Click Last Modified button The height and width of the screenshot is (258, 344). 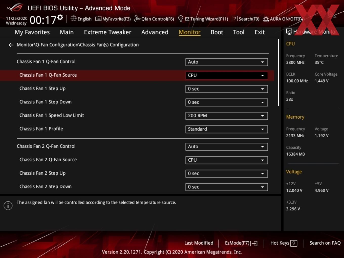pyautogui.click(x=199, y=243)
